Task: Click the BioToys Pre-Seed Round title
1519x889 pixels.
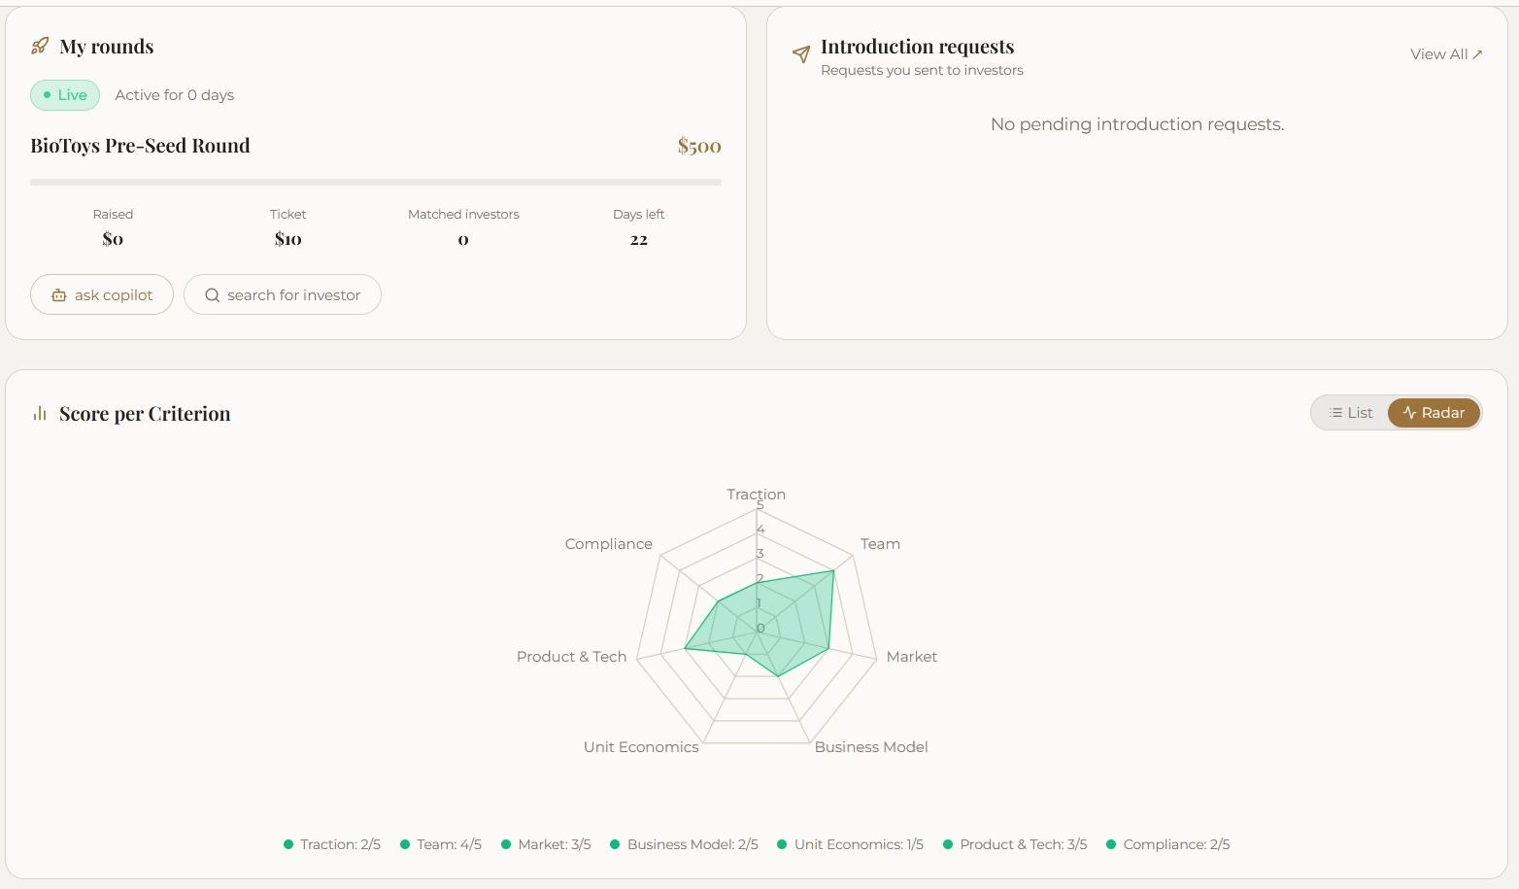Action: pyautogui.click(x=140, y=146)
